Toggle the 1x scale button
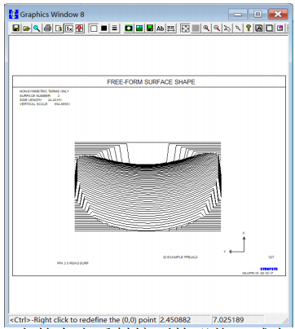 coord(69,28)
